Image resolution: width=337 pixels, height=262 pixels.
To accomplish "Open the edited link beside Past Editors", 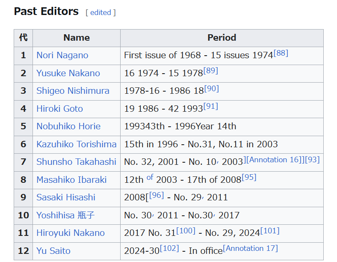I will pos(101,12).
